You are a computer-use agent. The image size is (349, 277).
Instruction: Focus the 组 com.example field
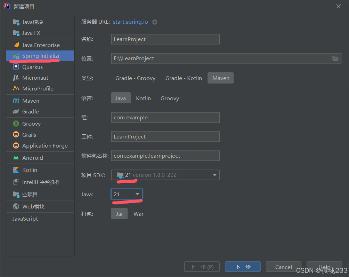(x=165, y=117)
